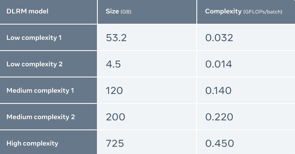Select the Low complexity 2 row label
Screen dimensions: 295x154
point(34,64)
